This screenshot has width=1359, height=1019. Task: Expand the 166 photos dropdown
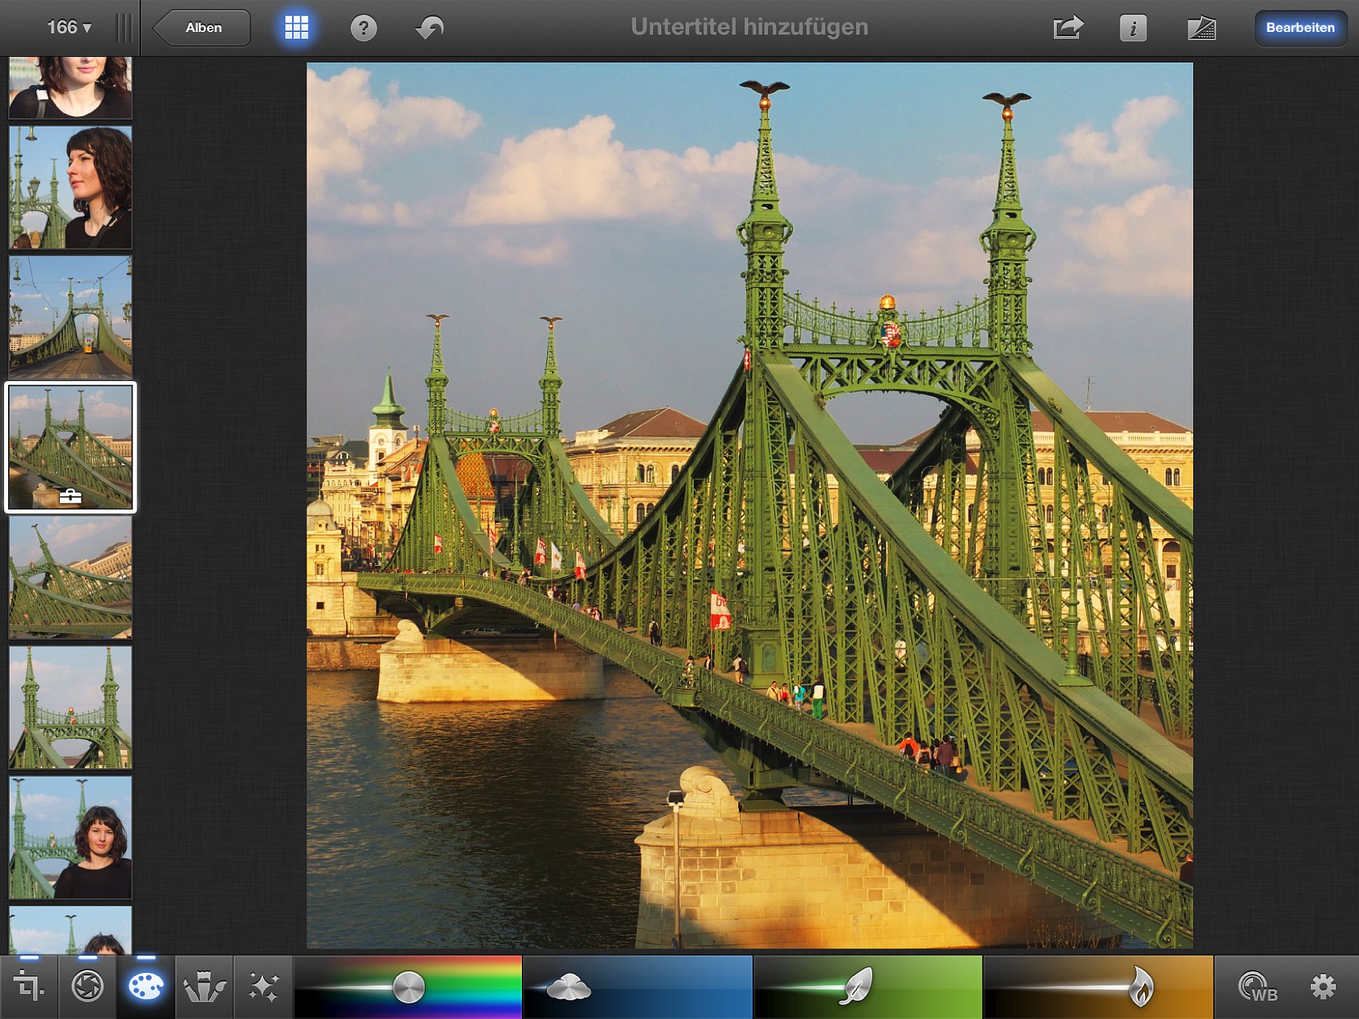(x=69, y=27)
